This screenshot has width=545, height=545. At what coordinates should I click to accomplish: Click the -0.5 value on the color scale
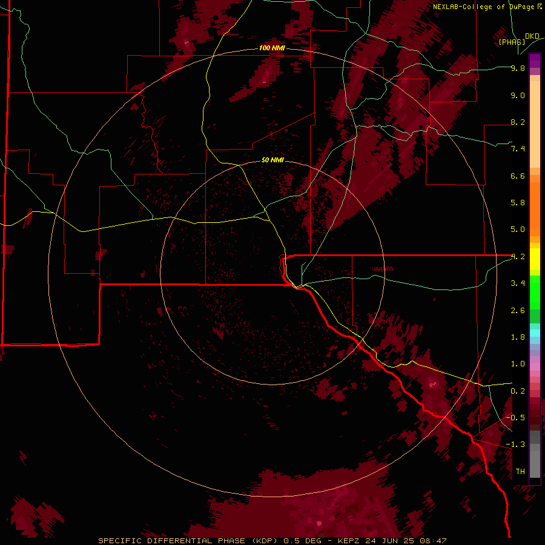coord(515,418)
